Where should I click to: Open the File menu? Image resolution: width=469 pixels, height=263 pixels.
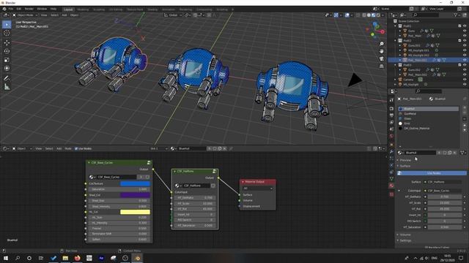11,9
